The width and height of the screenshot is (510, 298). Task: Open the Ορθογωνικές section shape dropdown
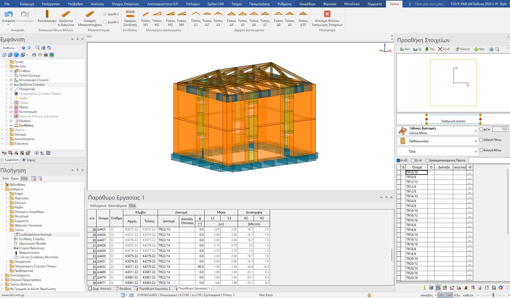click(x=476, y=141)
